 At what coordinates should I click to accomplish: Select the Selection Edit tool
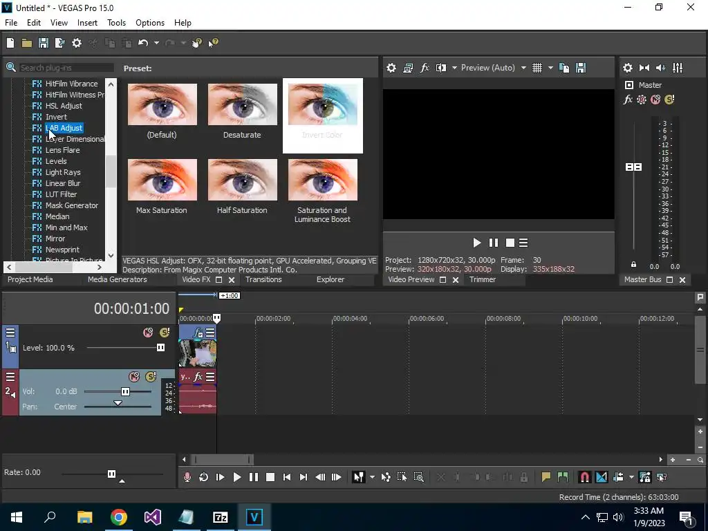point(402,477)
